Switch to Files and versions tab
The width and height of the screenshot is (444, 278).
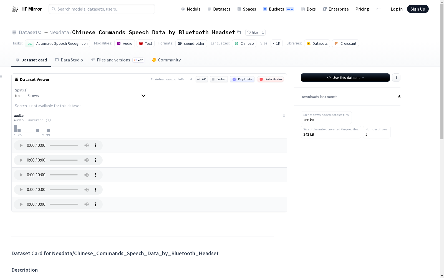tap(117, 60)
